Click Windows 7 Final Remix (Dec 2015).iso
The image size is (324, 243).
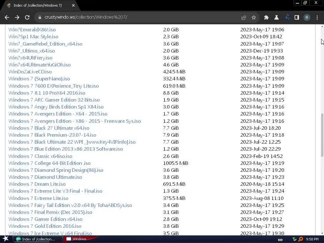50,212
